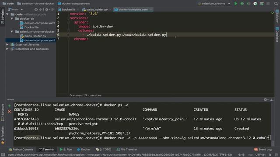280x157 pixels.
Task: Toggle the 2: Favorites side tool window
Action: tap(3, 135)
